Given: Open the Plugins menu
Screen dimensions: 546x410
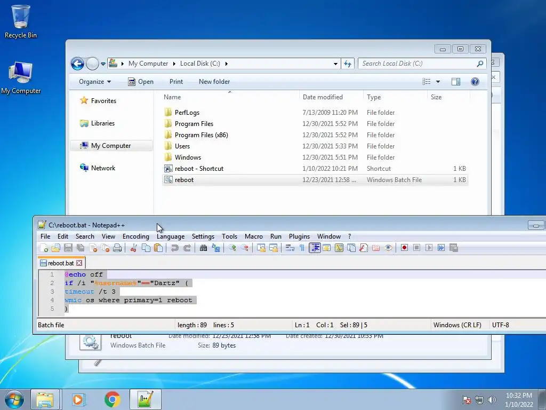Looking at the screenshot, I should coord(299,236).
